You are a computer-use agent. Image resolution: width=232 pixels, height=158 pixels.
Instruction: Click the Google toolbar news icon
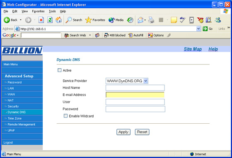(97, 35)
